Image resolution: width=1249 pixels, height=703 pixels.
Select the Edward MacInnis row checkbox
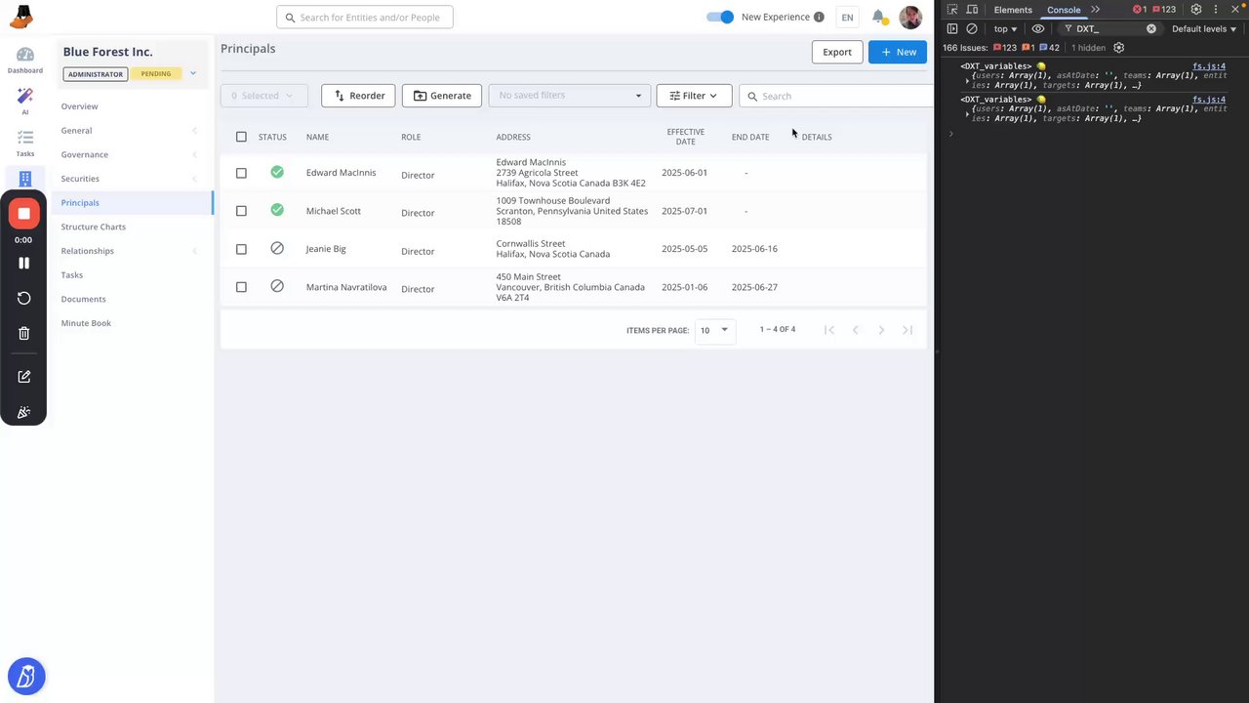241,173
